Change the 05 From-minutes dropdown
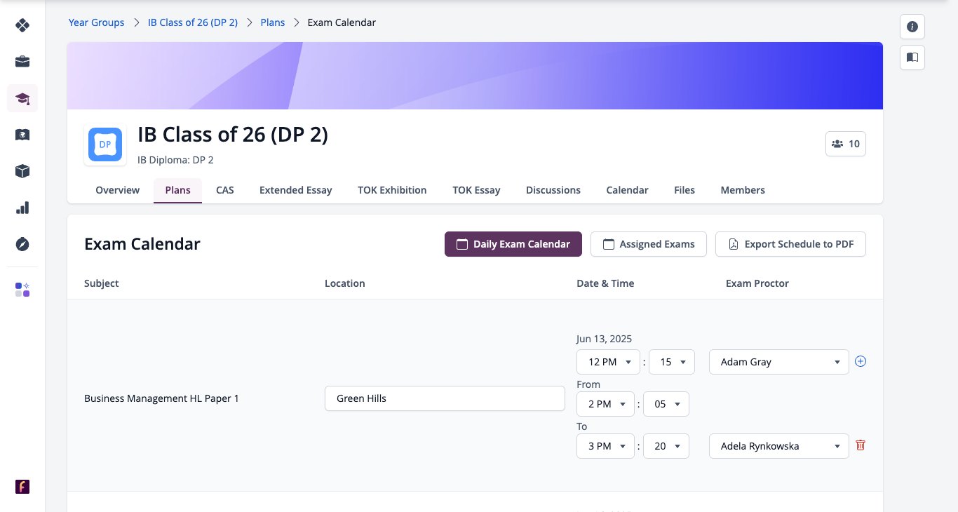Image resolution: width=958 pixels, height=512 pixels. pos(666,404)
